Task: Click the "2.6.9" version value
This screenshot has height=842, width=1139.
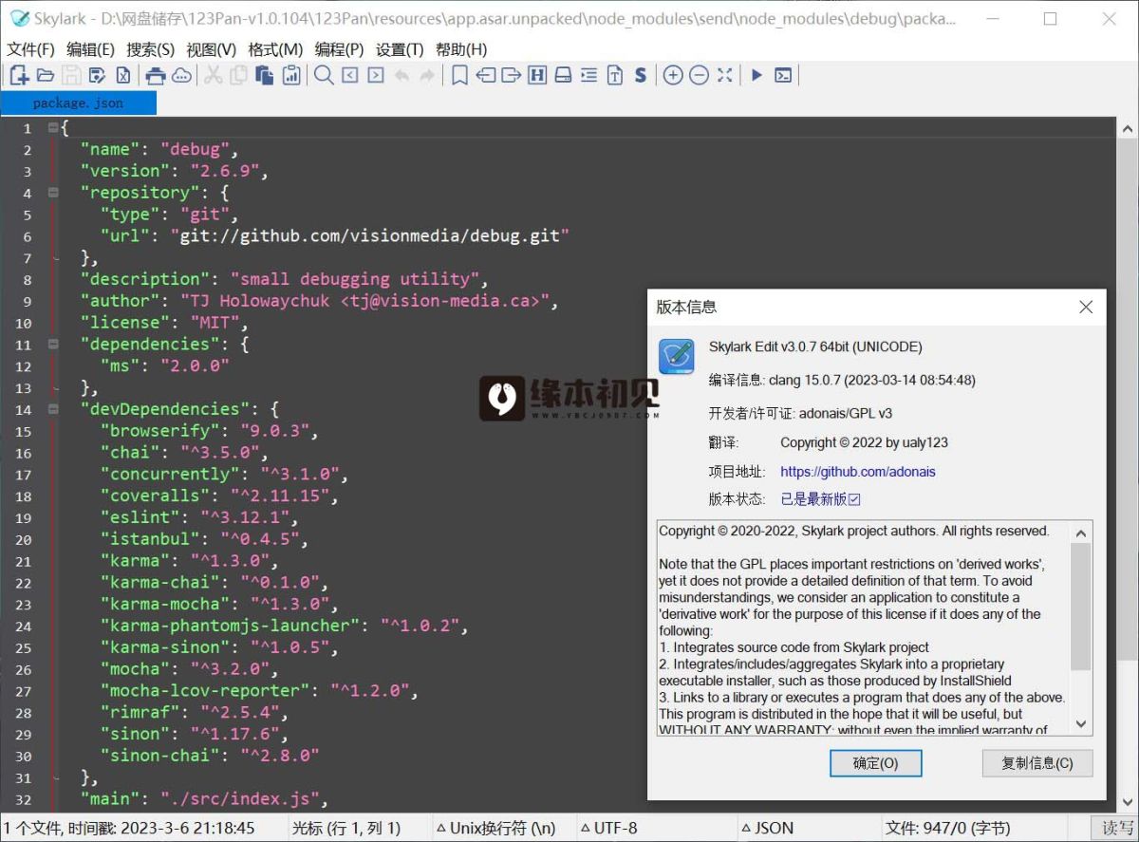Action: click(225, 171)
